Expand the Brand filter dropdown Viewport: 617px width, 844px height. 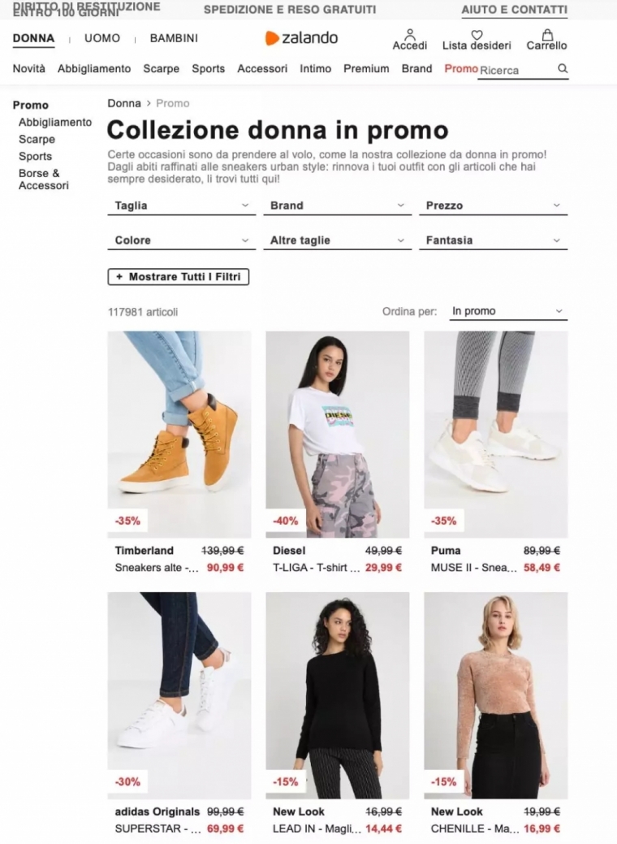pos(337,206)
